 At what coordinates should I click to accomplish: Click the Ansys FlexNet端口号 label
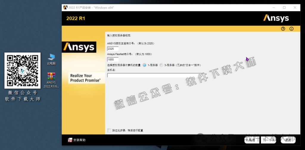click(x=129, y=54)
